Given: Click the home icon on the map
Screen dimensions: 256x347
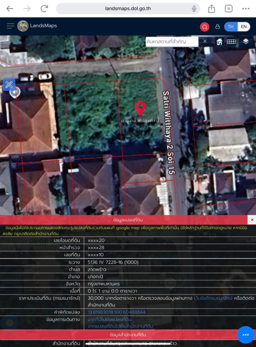Looking at the screenshot, I should [219, 42].
